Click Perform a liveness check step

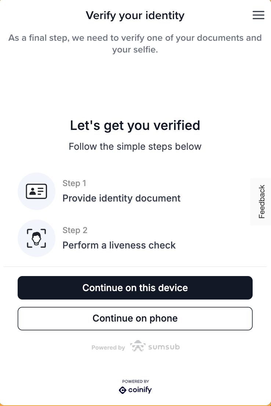pyautogui.click(x=119, y=245)
